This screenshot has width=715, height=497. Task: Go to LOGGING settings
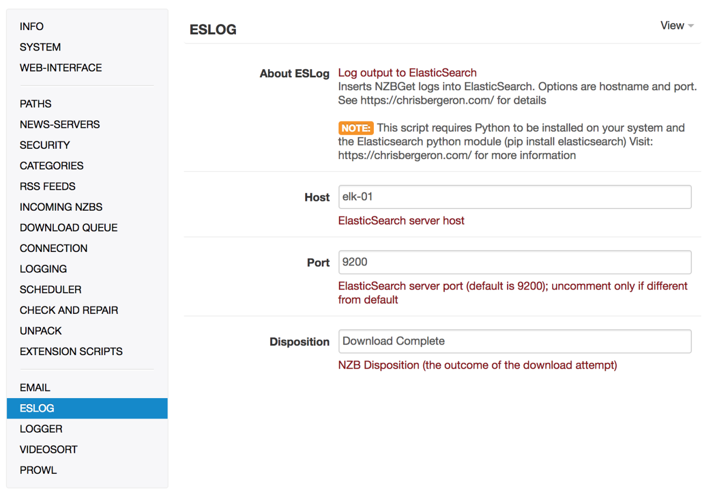(43, 269)
